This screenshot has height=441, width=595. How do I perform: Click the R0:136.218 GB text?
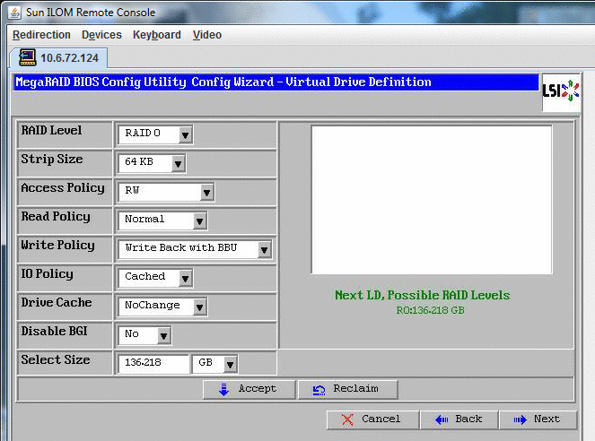click(x=430, y=310)
